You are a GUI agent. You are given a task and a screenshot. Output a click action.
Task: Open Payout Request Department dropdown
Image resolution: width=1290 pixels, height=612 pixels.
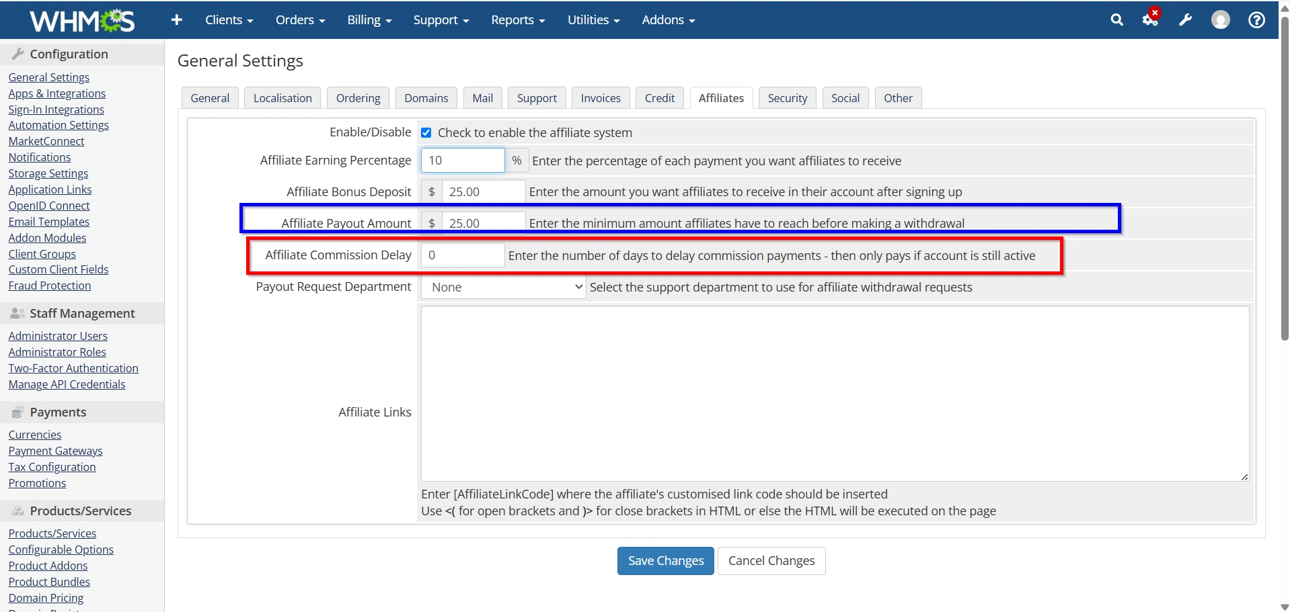[x=503, y=287]
